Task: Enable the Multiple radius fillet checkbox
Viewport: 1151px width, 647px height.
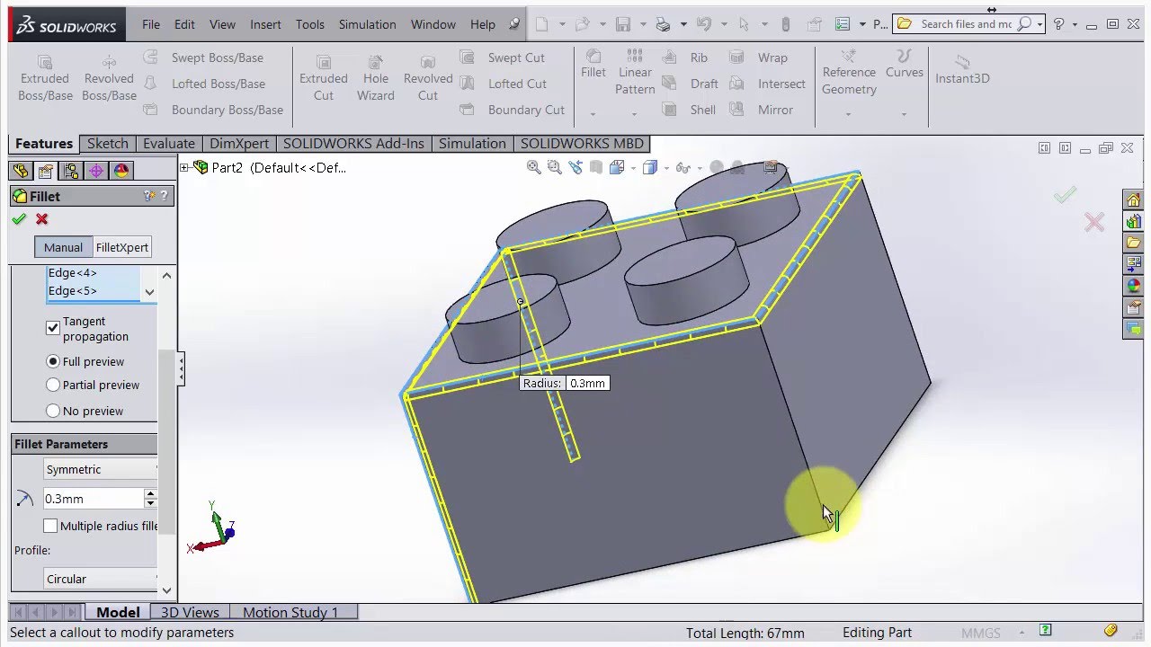Action: coord(50,526)
